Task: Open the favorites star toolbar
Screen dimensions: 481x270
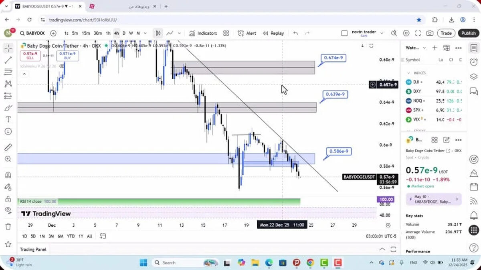Action: 8,244
